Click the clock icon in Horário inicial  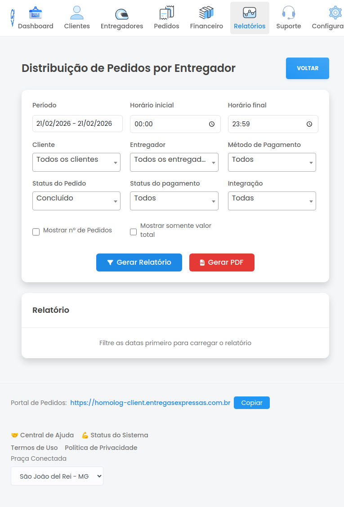pyautogui.click(x=212, y=124)
